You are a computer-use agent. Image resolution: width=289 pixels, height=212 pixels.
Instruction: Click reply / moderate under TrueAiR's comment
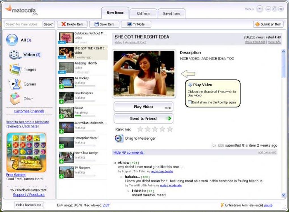[x=171, y=185]
